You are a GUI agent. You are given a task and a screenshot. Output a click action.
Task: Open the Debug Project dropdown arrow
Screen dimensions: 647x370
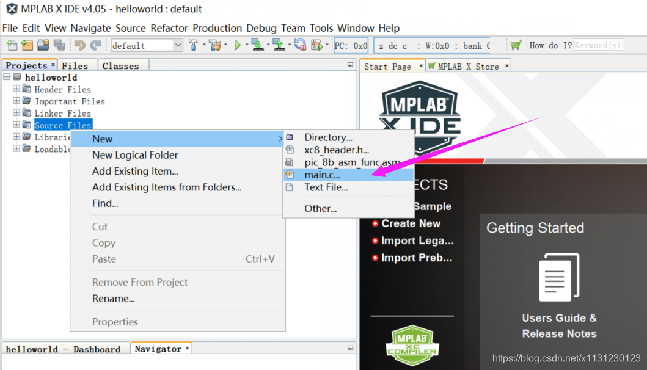tap(327, 45)
